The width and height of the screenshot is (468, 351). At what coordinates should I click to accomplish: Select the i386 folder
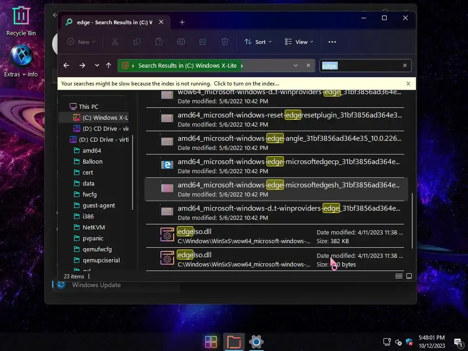88,216
